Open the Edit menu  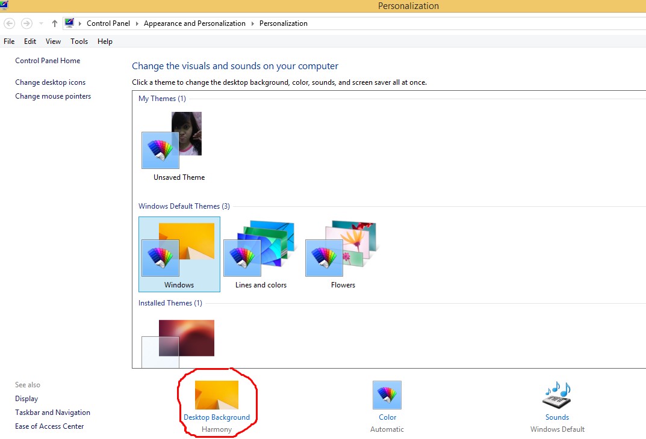30,41
